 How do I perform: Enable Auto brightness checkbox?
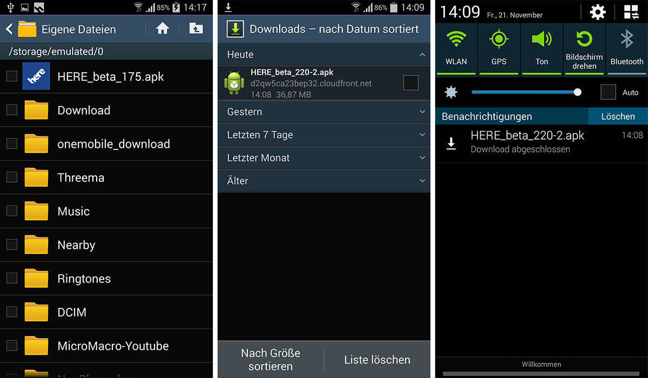pos(609,92)
